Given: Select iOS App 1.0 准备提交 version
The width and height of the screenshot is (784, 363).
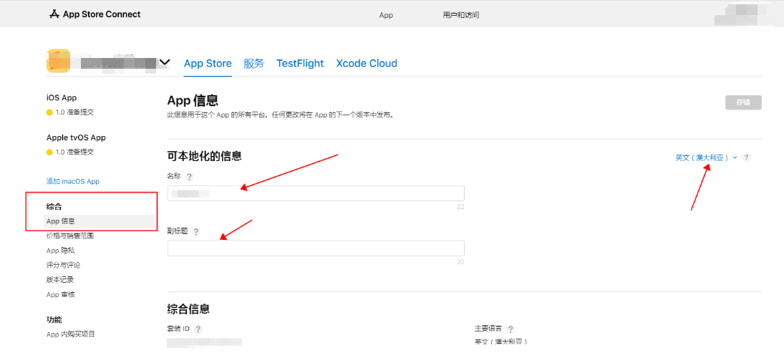Looking at the screenshot, I should point(70,112).
